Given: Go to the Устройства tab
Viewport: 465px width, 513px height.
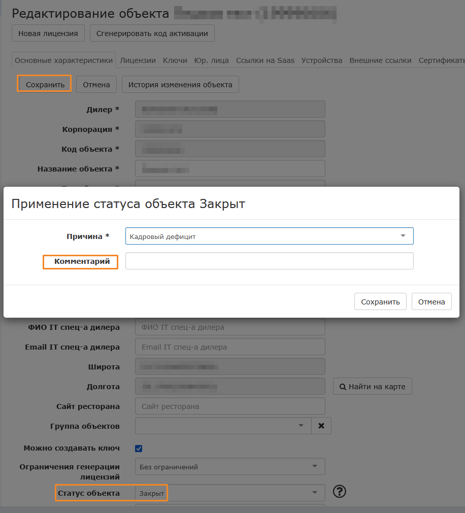Looking at the screenshot, I should tap(321, 60).
